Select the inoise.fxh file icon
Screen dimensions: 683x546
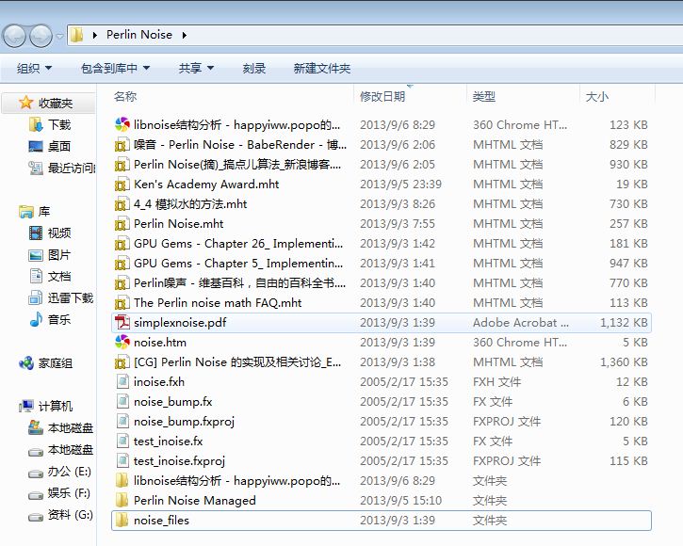(122, 381)
